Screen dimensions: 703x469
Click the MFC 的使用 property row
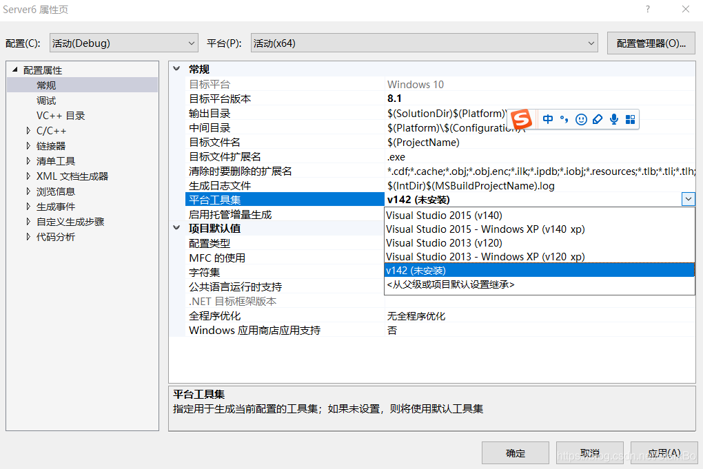point(285,258)
